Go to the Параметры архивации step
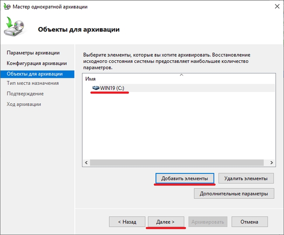The height and width of the screenshot is (235, 284). [33, 53]
